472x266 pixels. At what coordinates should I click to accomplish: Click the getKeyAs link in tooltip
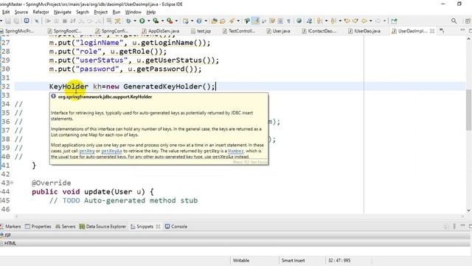[111, 151]
